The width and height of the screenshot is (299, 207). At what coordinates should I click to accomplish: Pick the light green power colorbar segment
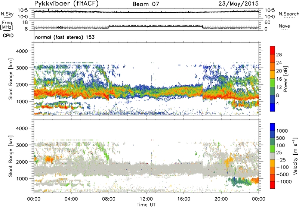272,83
